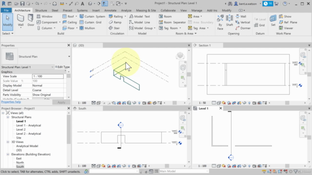Select the South elevation in browser
312x175 pixels.
pyautogui.click(x=20, y=167)
